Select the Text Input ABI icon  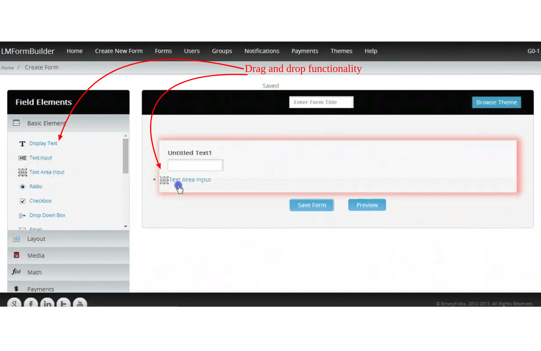point(23,158)
